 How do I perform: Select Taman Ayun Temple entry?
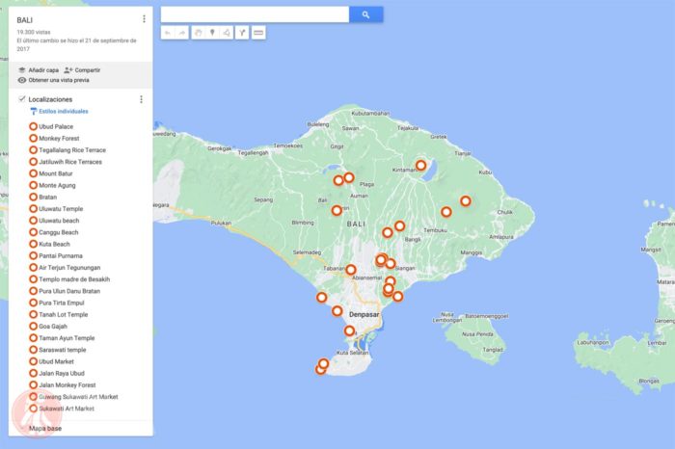click(62, 338)
